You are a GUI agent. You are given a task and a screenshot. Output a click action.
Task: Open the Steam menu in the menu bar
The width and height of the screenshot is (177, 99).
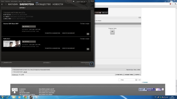coord(2,1)
